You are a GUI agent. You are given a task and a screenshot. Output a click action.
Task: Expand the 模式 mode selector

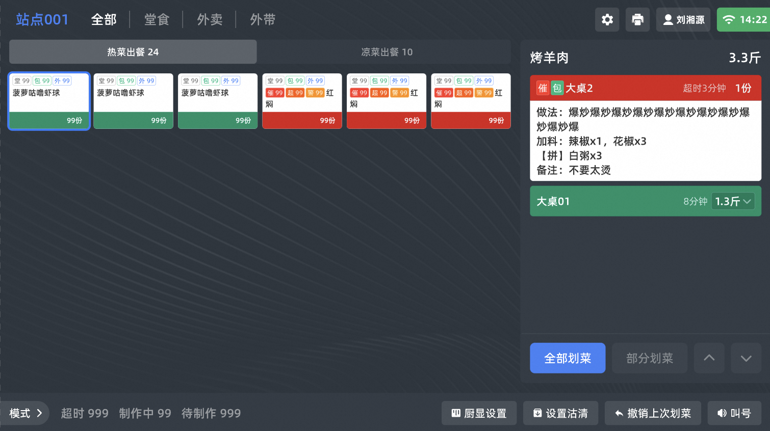24,413
